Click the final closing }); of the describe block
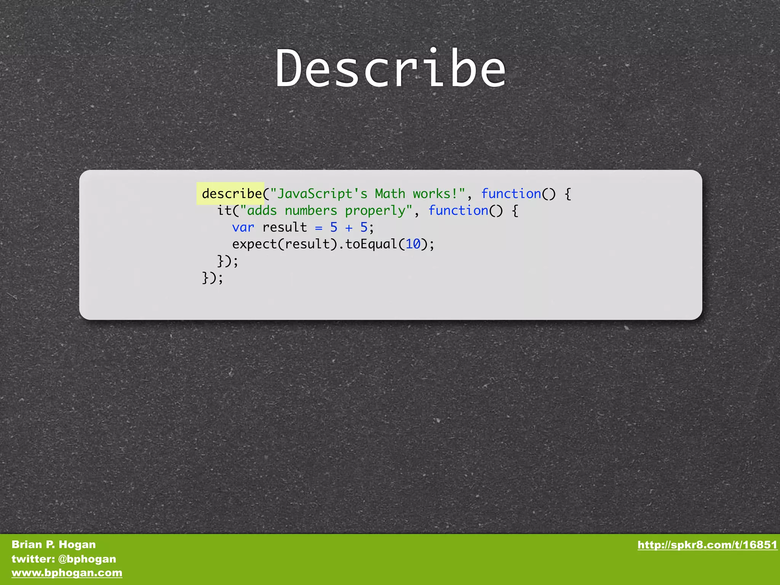 (x=212, y=278)
